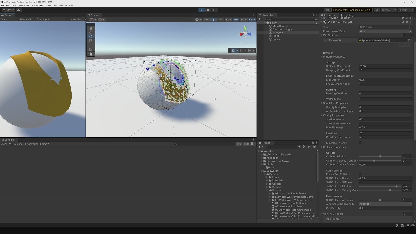Screen dimensions: 416x234
Task: Open the Layout dropdown
Action: [x=405, y=10]
